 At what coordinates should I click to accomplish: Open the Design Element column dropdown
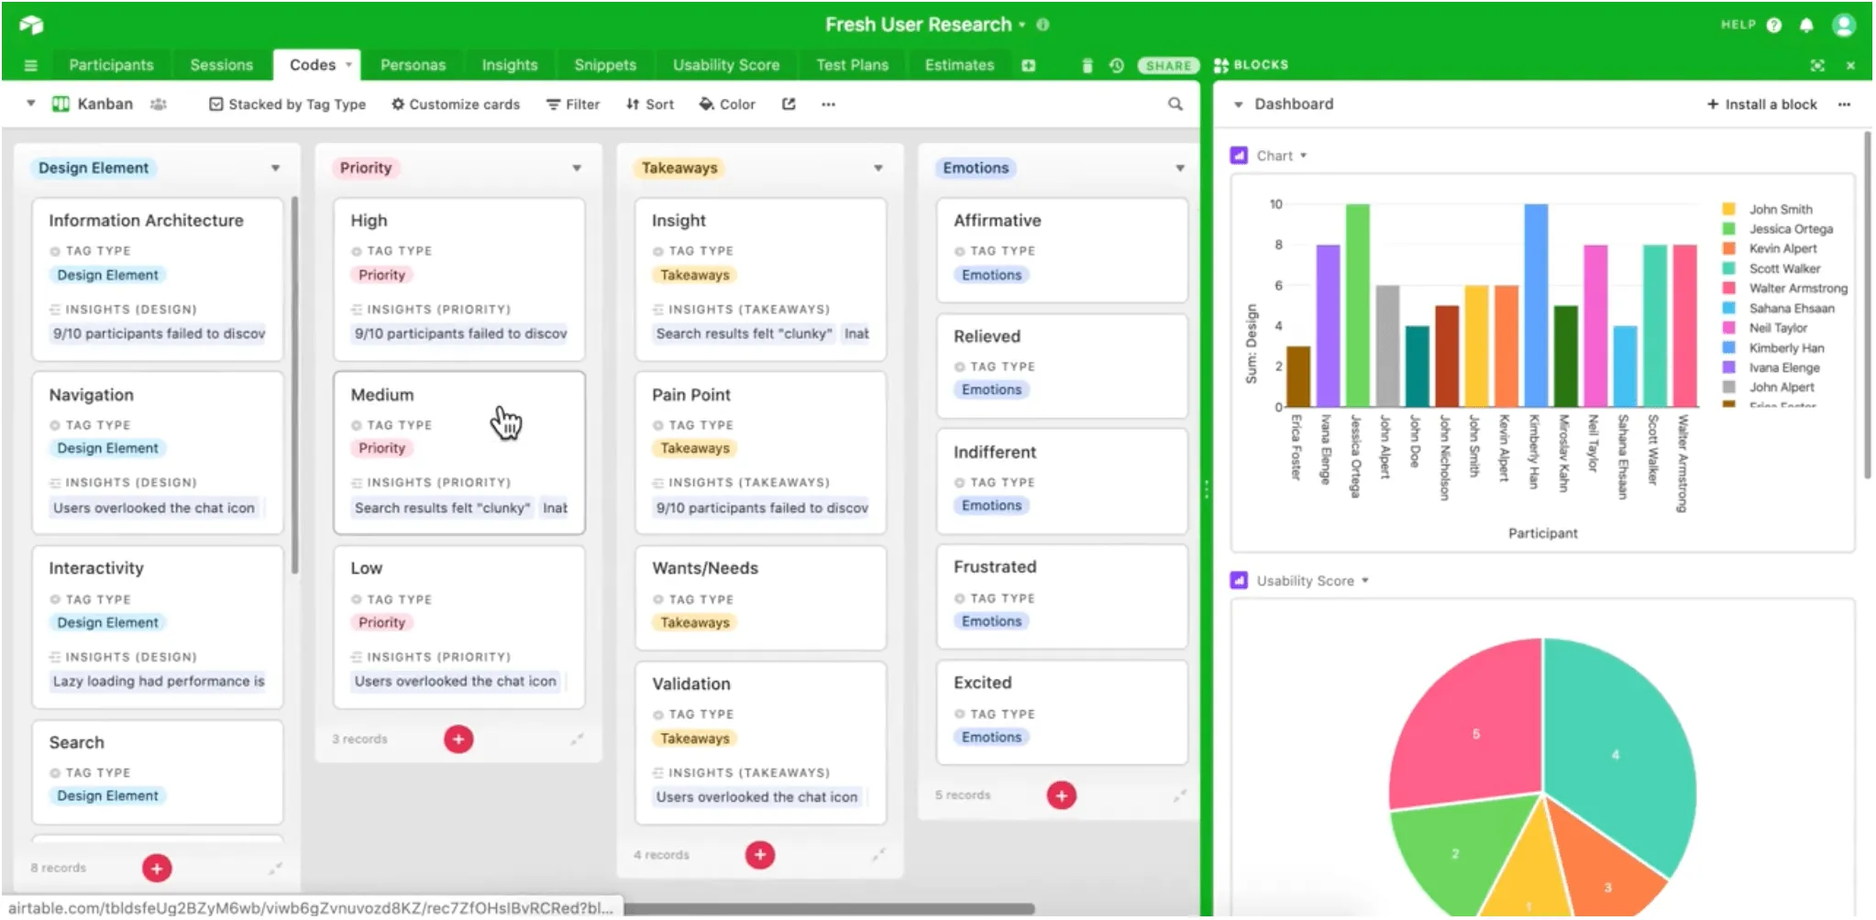point(274,168)
